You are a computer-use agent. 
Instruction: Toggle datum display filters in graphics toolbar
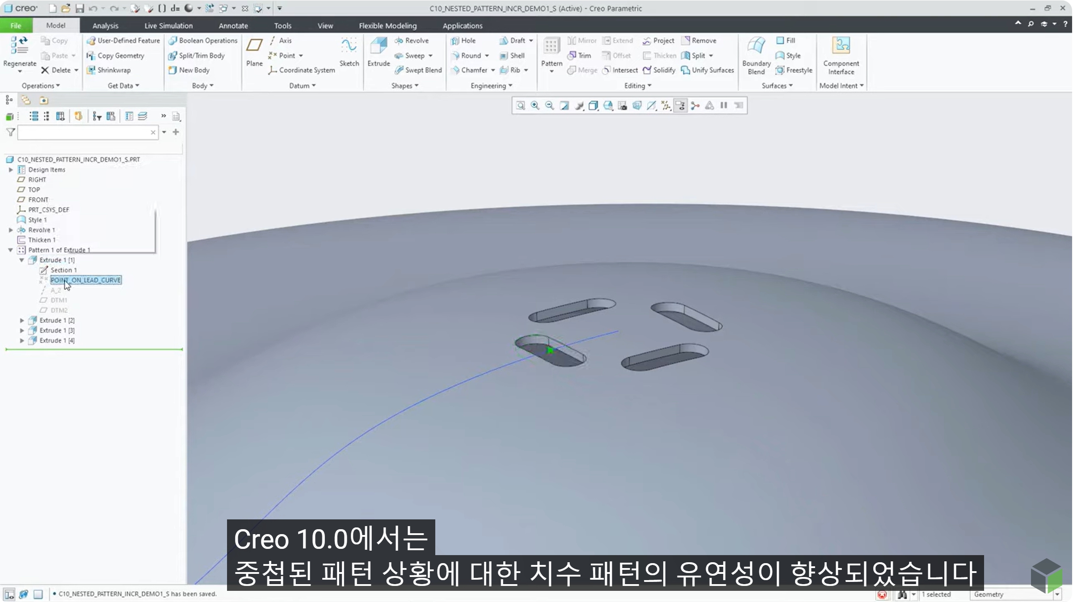pos(666,106)
